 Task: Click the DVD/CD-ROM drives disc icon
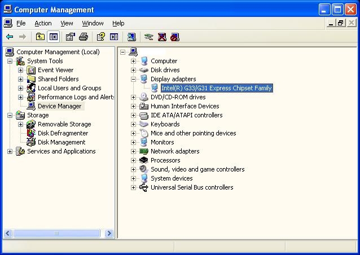coord(144,97)
